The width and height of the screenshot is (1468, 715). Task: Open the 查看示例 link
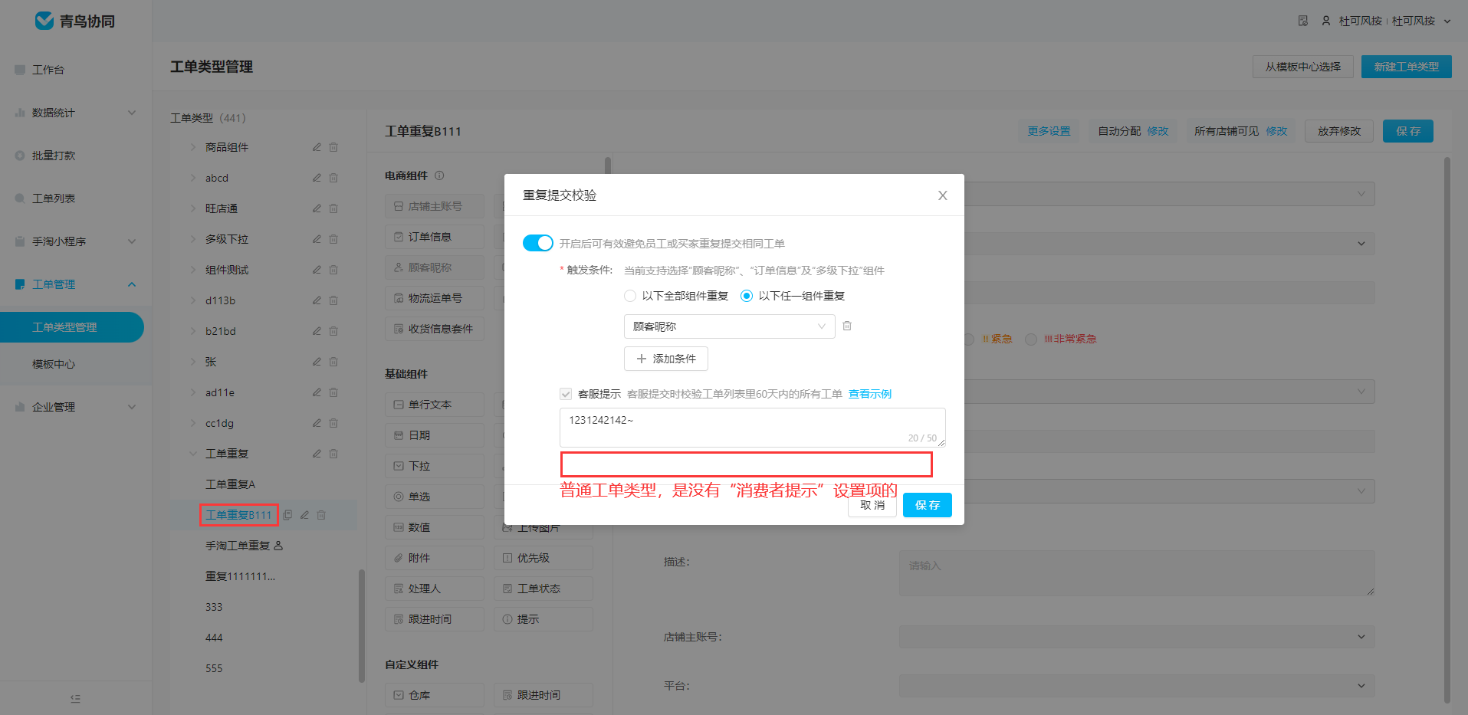869,394
